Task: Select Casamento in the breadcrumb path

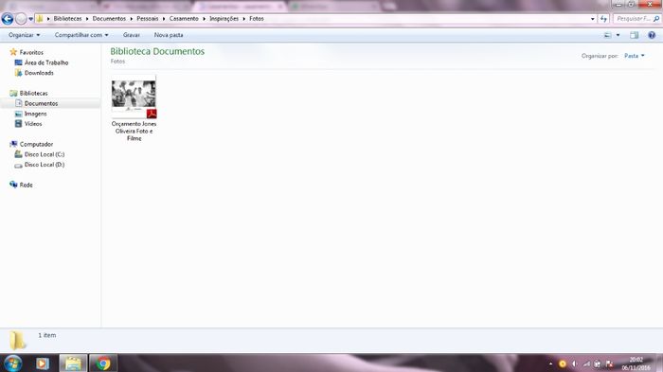Action: click(184, 19)
